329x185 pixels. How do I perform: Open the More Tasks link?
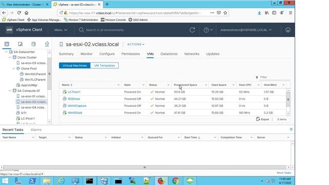(x=284, y=173)
